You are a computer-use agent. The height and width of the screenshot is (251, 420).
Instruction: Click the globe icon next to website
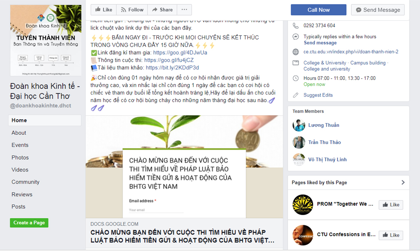(x=295, y=52)
